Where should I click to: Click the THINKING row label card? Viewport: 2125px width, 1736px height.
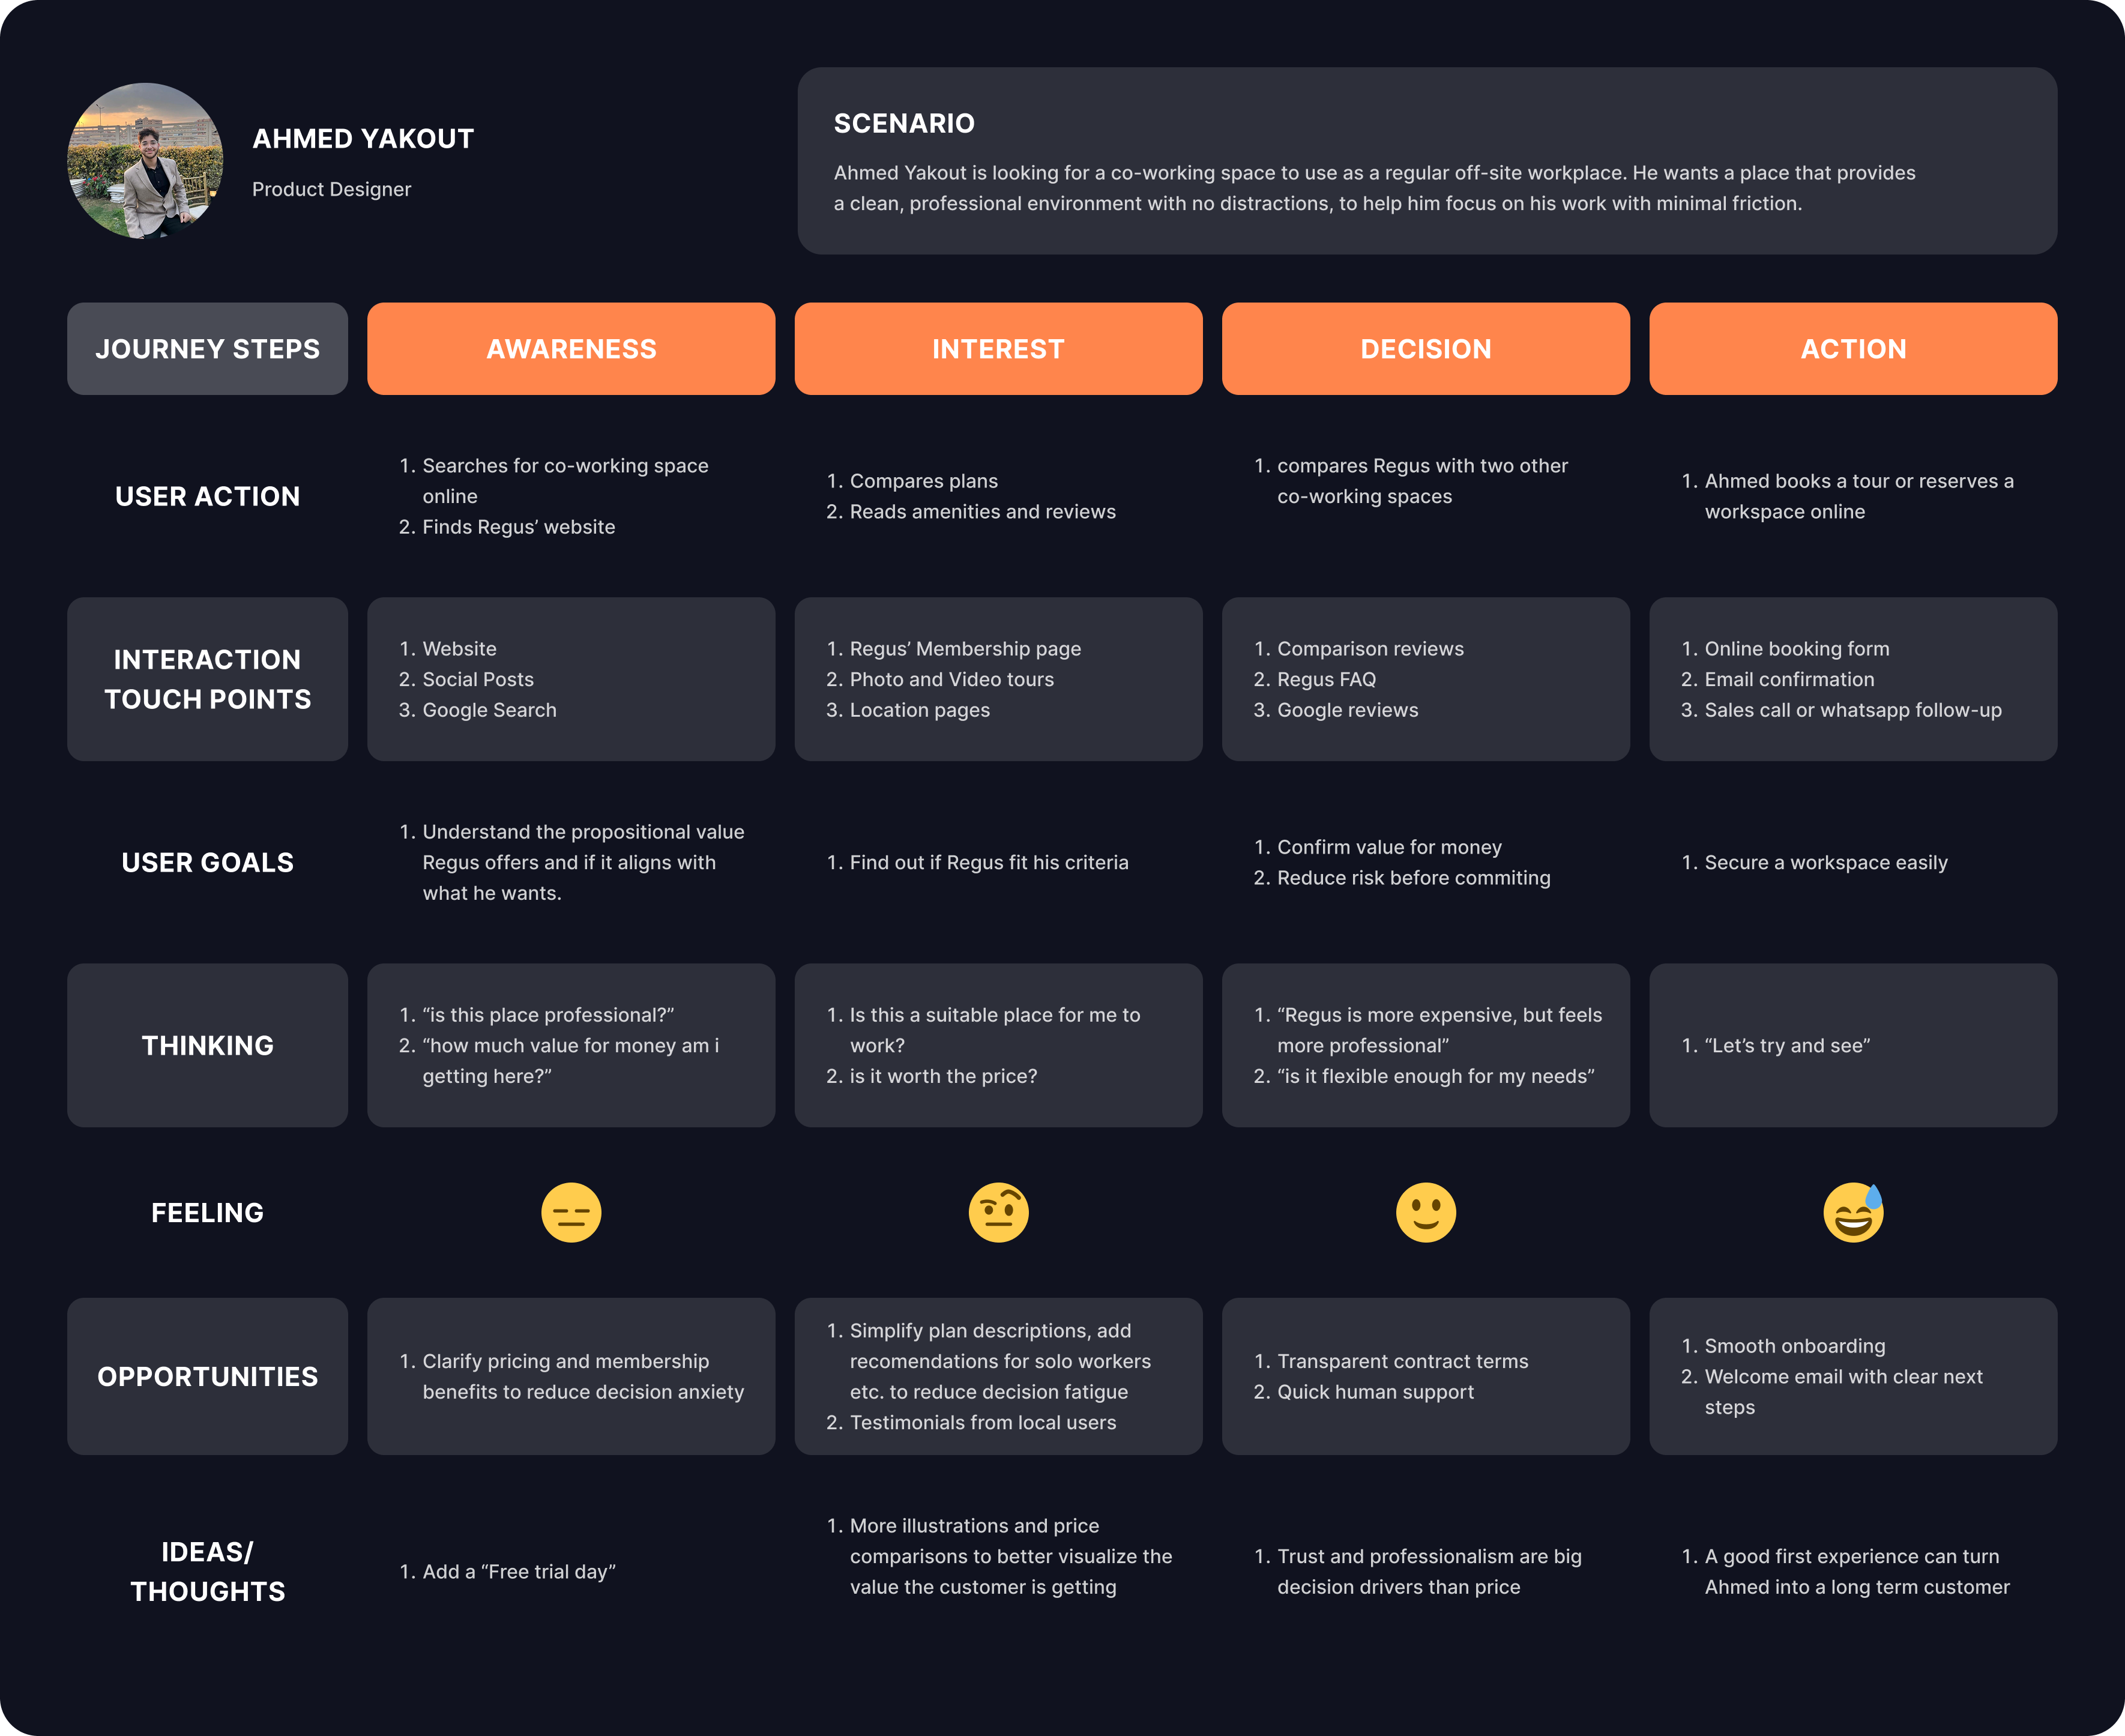[207, 1045]
